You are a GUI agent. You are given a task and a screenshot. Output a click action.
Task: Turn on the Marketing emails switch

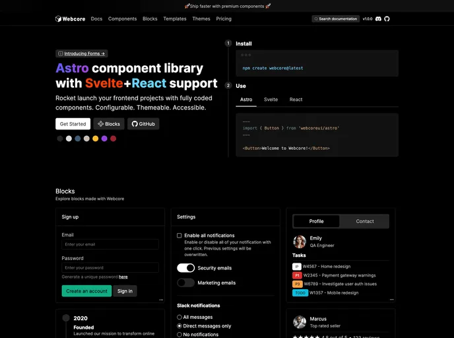[186, 283]
